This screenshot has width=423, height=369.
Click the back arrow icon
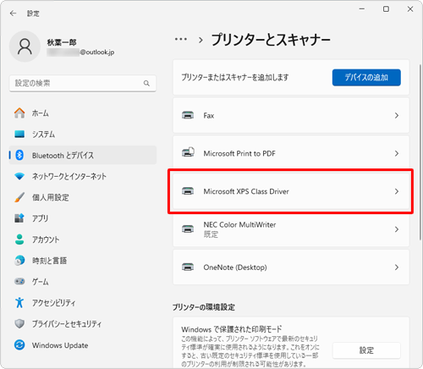coord(13,14)
